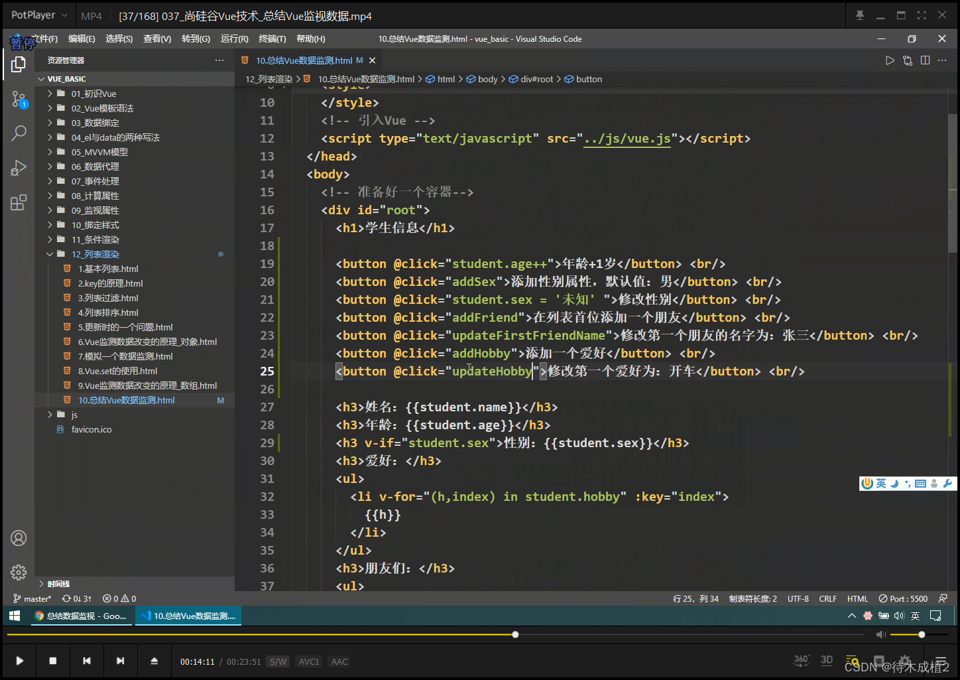Viewport: 960px width, 680px height.
Task: Show hidden system tray icons
Action: [x=851, y=616]
